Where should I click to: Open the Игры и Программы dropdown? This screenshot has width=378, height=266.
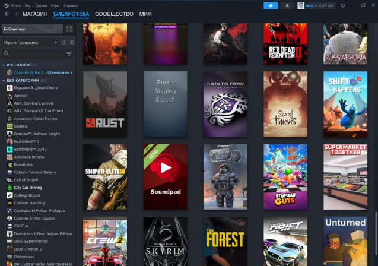point(30,43)
